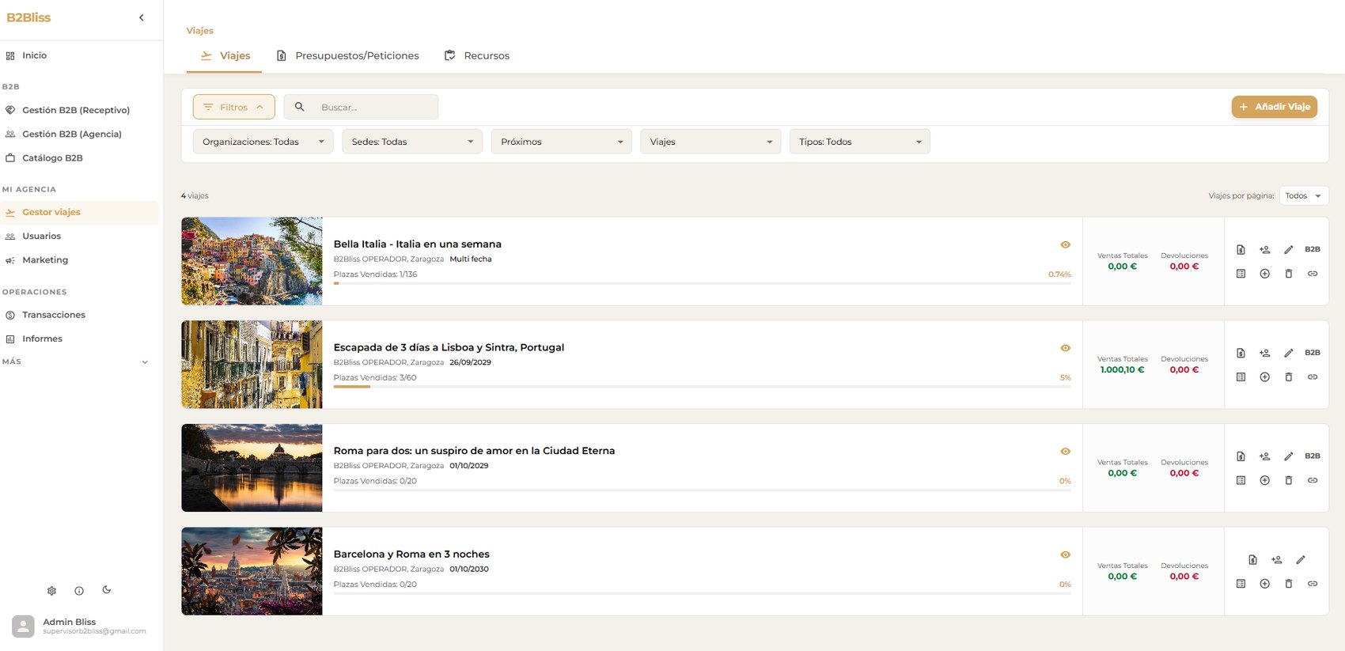Edit the Escapada a Lisboa y Sintra trip
Viewport: 1345px width, 651px height.
click(1288, 353)
